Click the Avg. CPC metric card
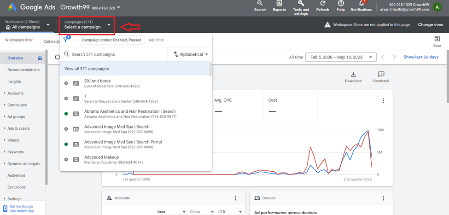This screenshot has width=449, height=215. point(238,107)
